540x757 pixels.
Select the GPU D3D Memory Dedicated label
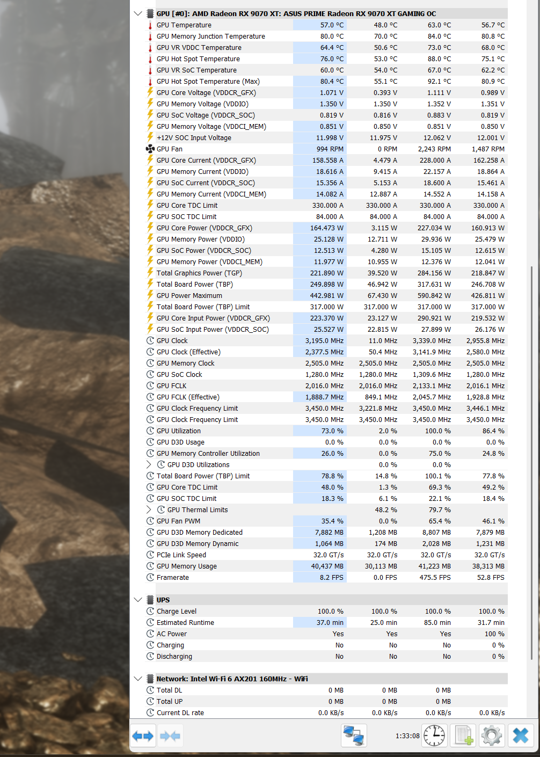[x=200, y=532]
